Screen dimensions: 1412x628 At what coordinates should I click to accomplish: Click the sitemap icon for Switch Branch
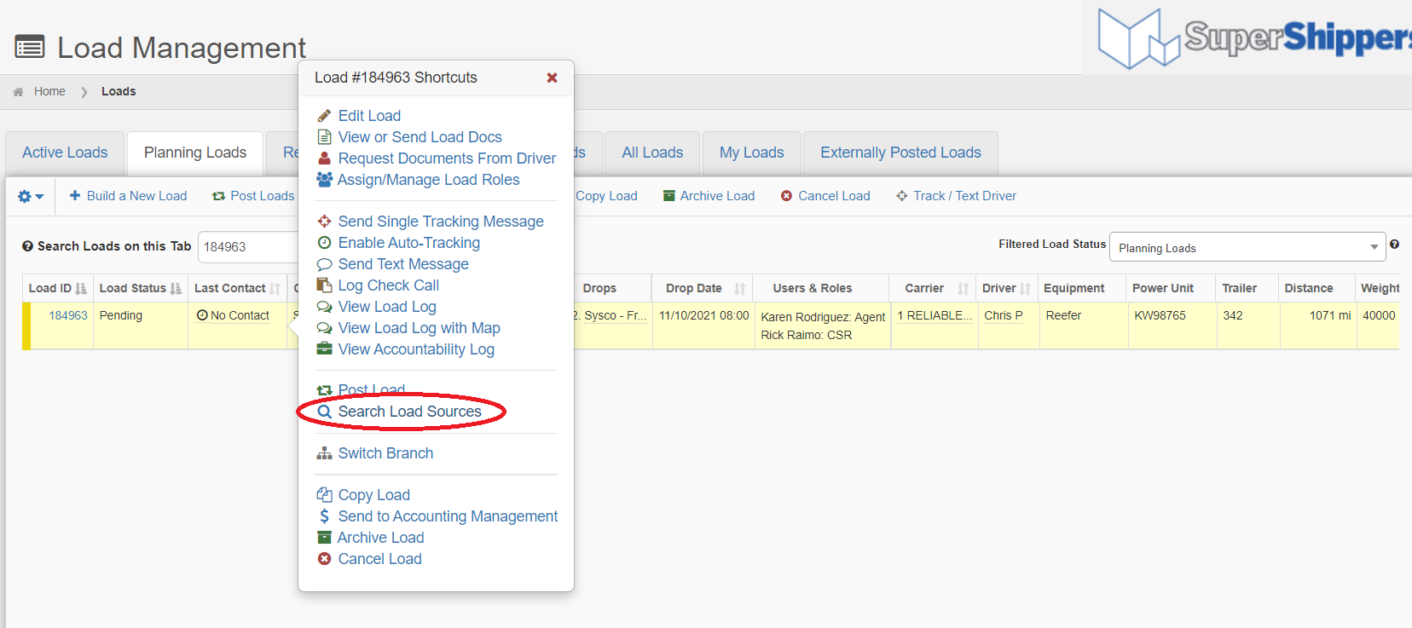coord(324,453)
